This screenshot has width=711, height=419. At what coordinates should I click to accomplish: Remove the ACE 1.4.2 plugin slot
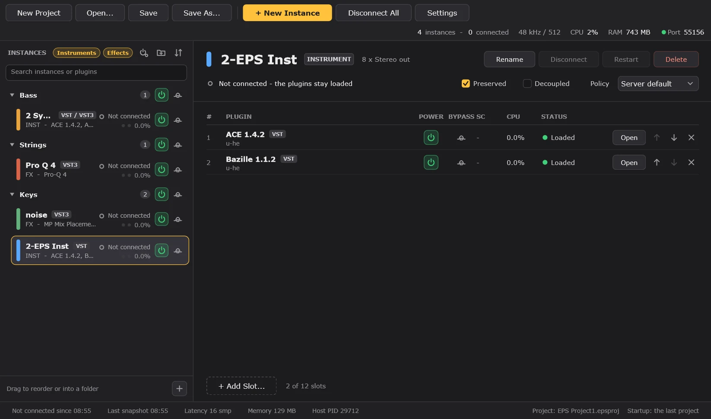[x=691, y=137]
